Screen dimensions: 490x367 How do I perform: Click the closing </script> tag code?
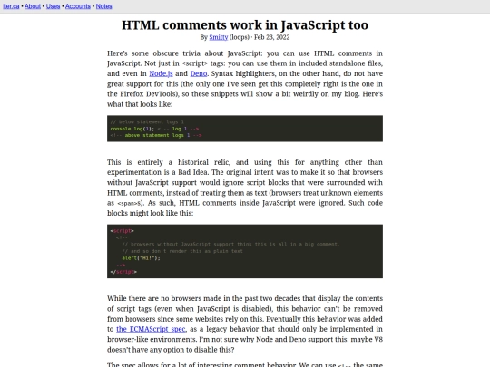coord(123,272)
